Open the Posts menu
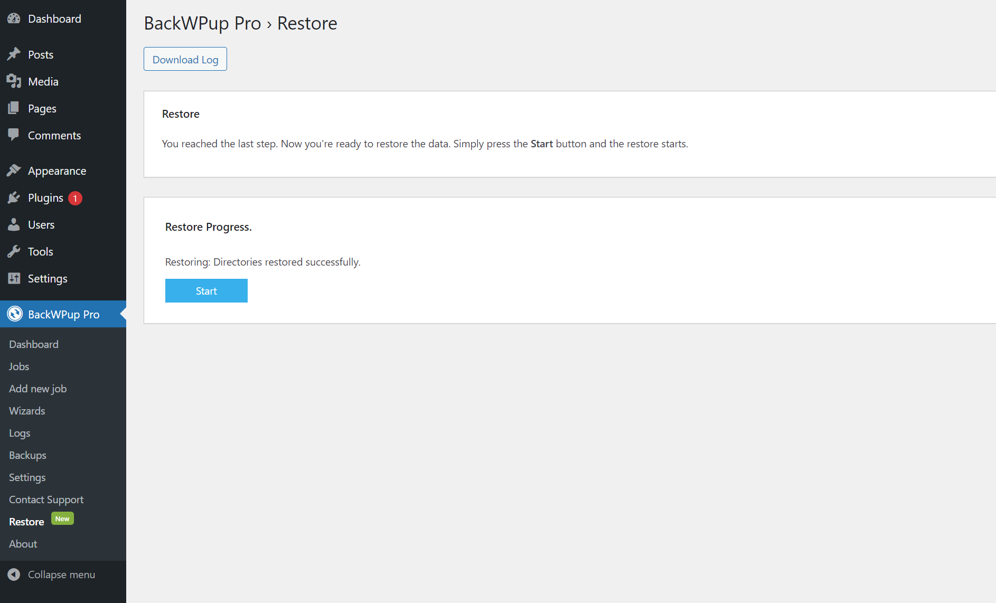Viewport: 996px width, 603px height. 63,54
